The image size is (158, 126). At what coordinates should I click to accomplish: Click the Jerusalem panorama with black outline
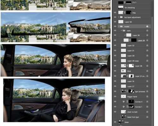click(x=56, y=27)
